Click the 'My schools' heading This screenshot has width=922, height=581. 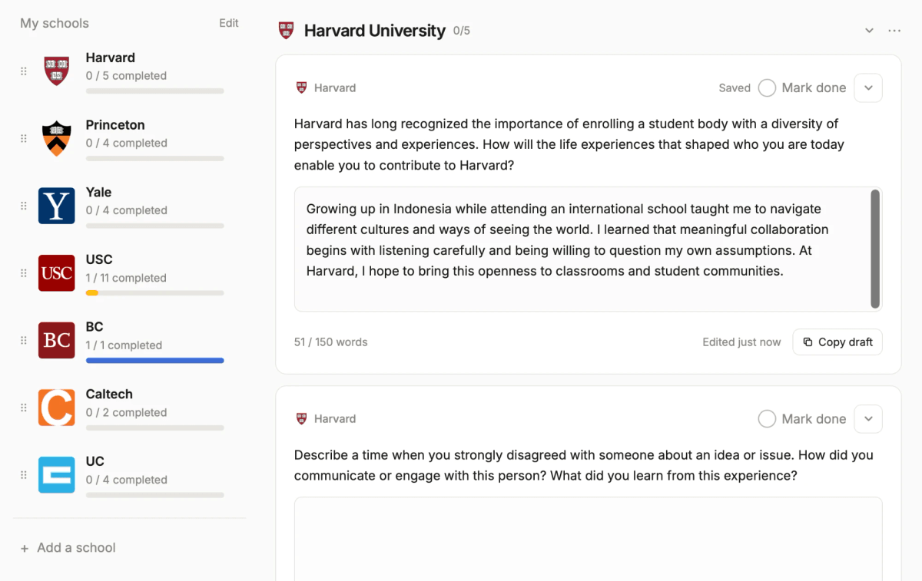pyautogui.click(x=55, y=23)
